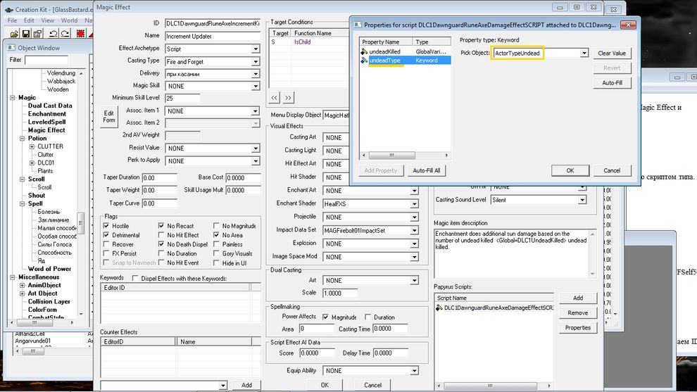Click the Redo arrow toolbar icon
The width and height of the screenshot is (697, 392).
click(65, 33)
